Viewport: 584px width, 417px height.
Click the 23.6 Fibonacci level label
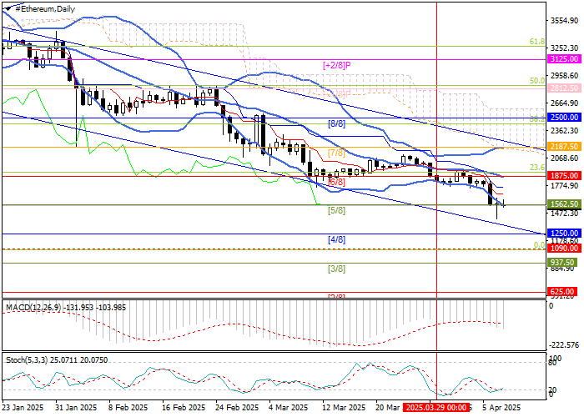pyautogui.click(x=536, y=168)
